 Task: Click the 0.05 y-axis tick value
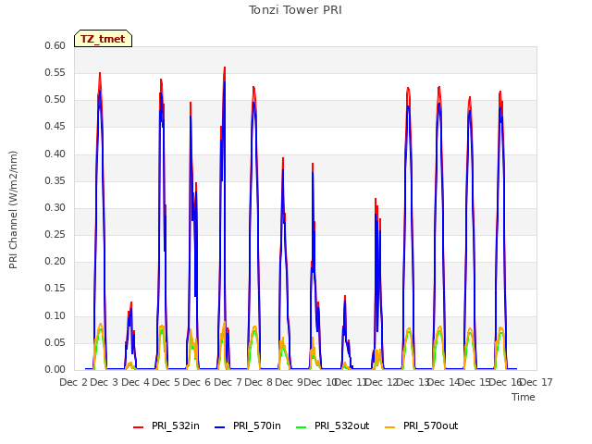pyautogui.click(x=55, y=342)
